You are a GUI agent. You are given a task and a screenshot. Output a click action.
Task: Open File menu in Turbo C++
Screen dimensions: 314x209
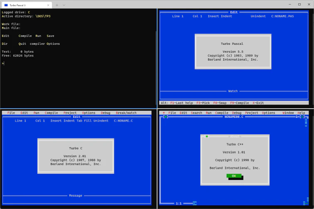point(172,113)
